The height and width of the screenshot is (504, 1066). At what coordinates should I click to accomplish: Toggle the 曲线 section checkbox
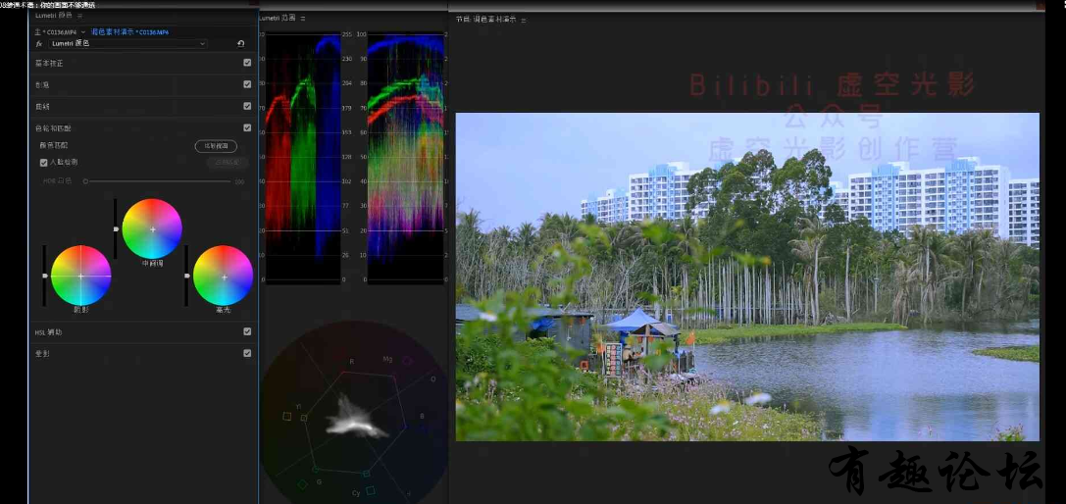pyautogui.click(x=247, y=106)
